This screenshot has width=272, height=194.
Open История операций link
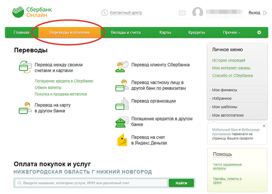point(228,60)
